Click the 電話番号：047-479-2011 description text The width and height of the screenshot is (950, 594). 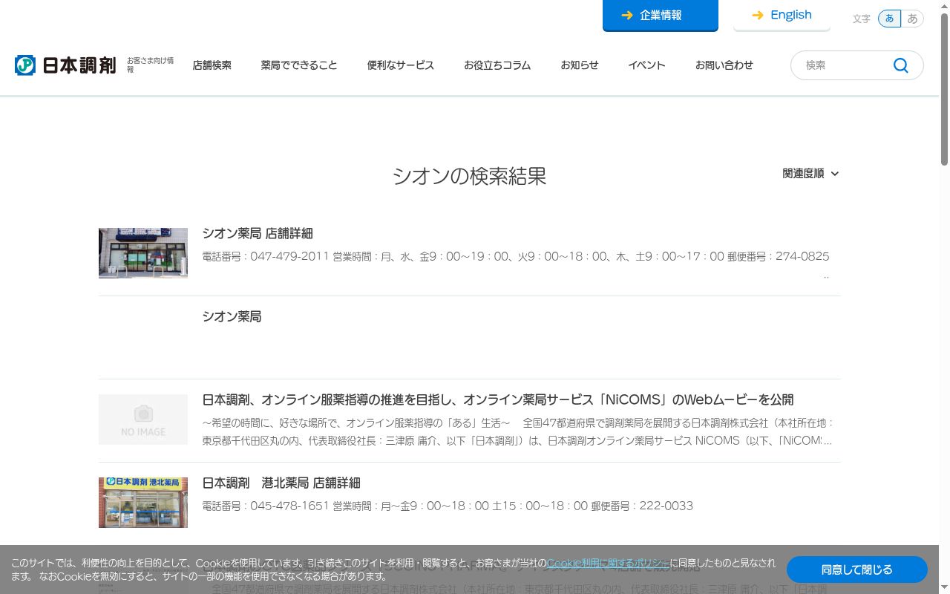(x=516, y=256)
